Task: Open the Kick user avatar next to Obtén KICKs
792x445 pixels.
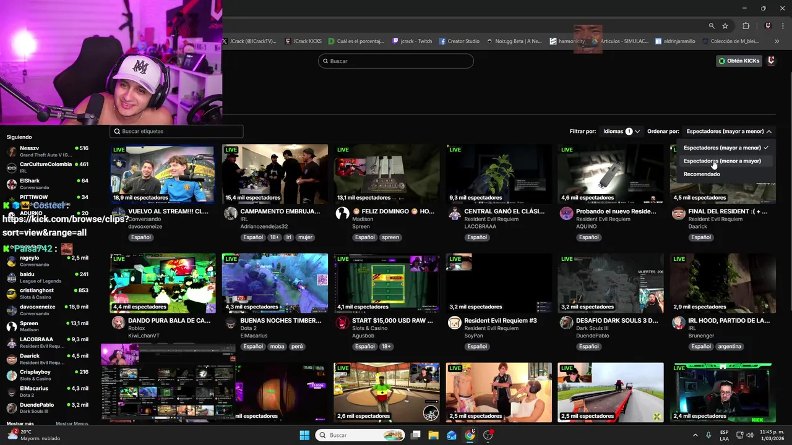Action: [x=771, y=61]
